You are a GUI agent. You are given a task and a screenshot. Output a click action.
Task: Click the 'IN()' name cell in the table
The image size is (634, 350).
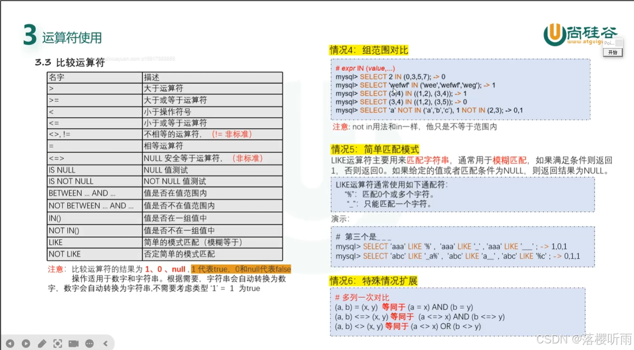click(94, 219)
